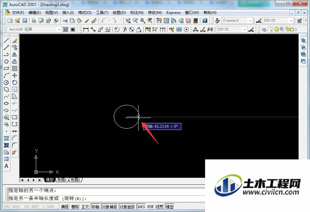
Task: Click the Zoom Window magnifier icon
Action: (x=143, y=21)
